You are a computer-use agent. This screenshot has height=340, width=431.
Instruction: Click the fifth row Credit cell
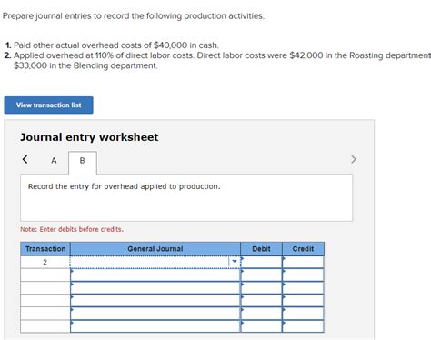(x=303, y=314)
